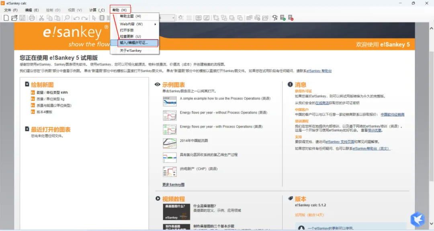Click the calculator icon with red dot
434x231 pixels.
[x=291, y=18]
